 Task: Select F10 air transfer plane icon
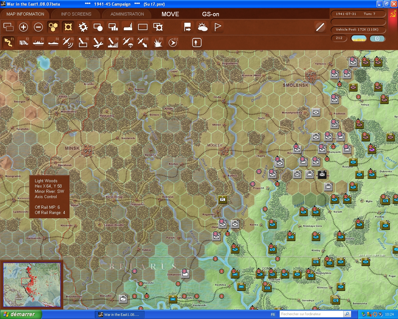pyautogui.click(x=143, y=42)
